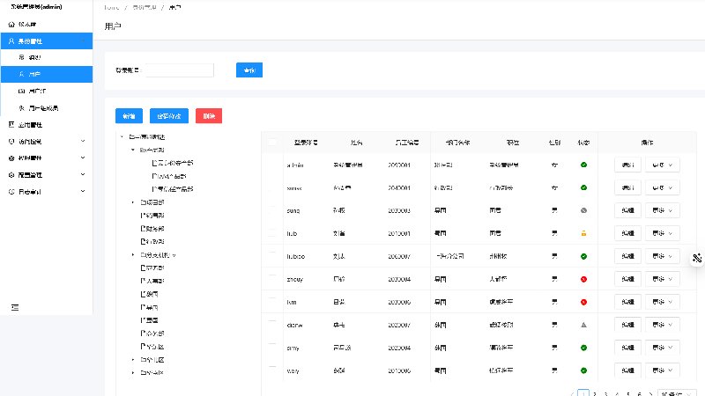Click the zhouy username cell in table
This screenshot has height=396, width=705.
point(295,279)
